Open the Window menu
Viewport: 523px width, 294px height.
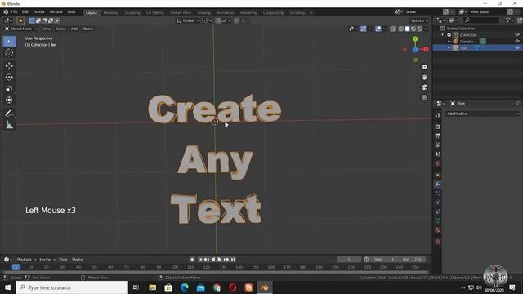[56, 12]
